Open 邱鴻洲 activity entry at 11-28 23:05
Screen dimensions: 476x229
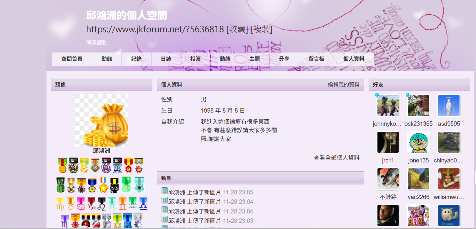pos(207,192)
